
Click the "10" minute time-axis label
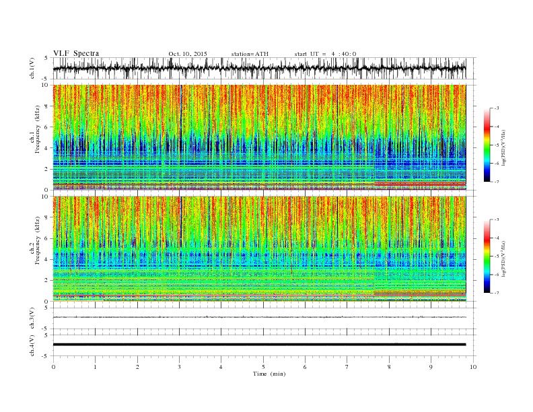[473, 367]
